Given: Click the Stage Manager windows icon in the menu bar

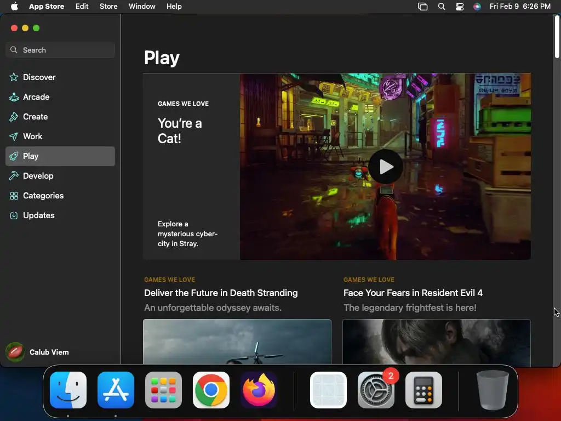Looking at the screenshot, I should click(x=422, y=7).
